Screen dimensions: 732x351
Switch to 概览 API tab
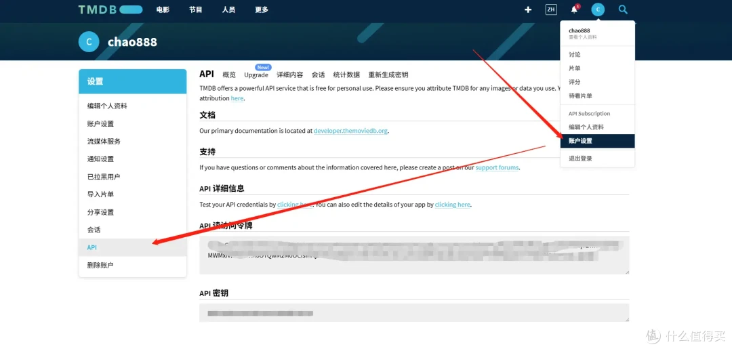[x=229, y=75]
